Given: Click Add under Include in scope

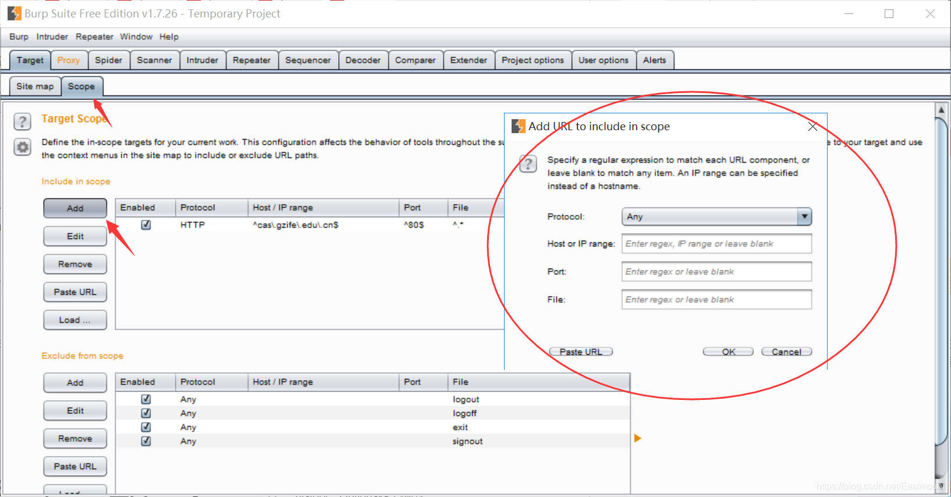Looking at the screenshot, I should click(x=75, y=208).
